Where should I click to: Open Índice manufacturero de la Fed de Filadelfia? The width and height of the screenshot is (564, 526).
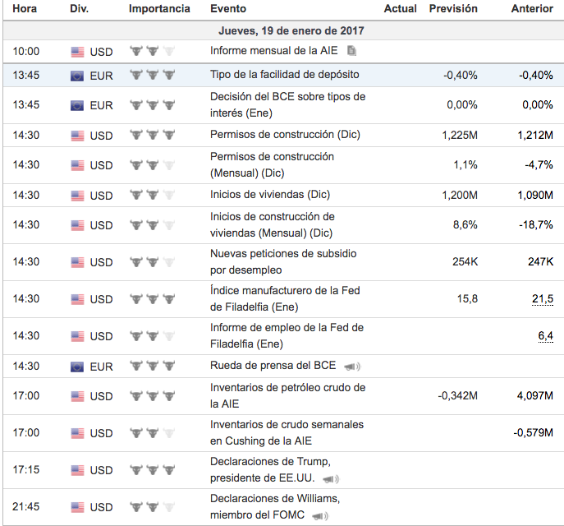point(285,298)
